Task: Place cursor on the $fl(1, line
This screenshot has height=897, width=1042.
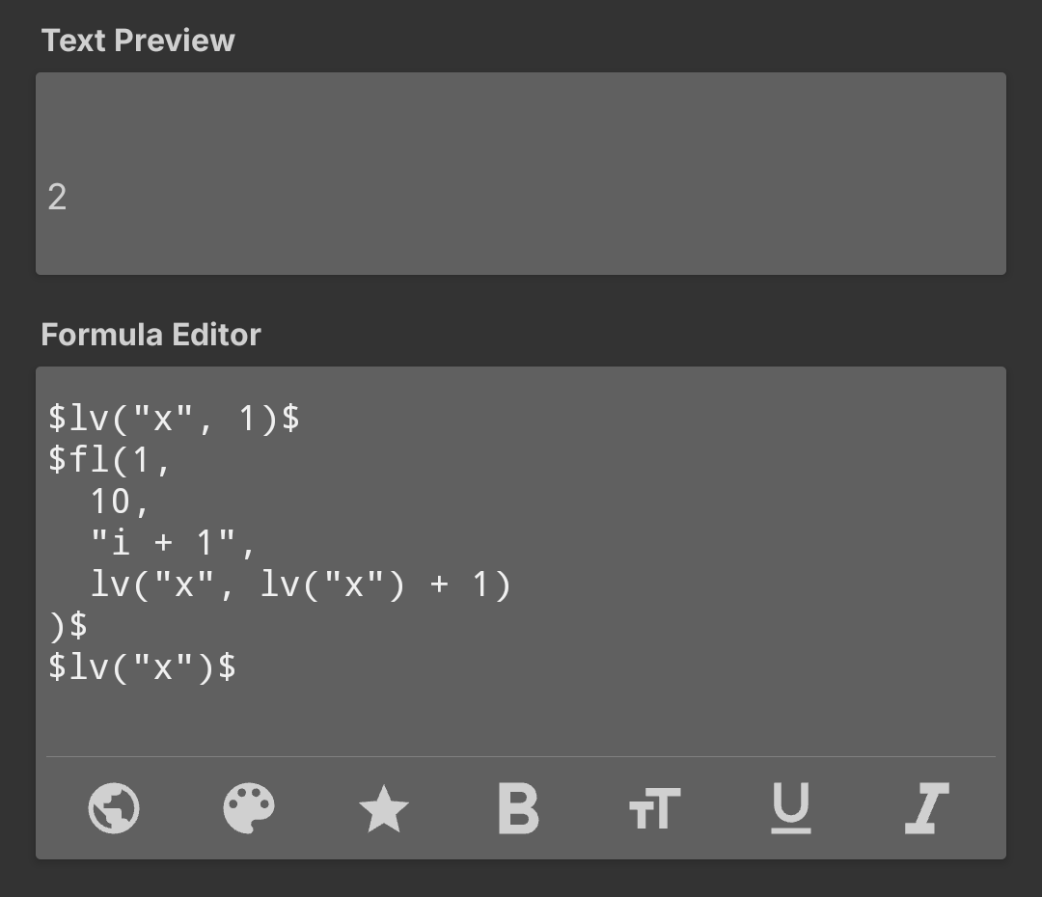Action: pos(109,460)
